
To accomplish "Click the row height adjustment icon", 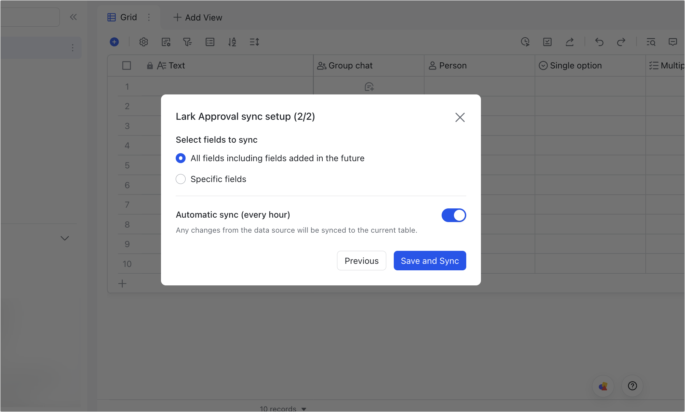I will coord(254,42).
